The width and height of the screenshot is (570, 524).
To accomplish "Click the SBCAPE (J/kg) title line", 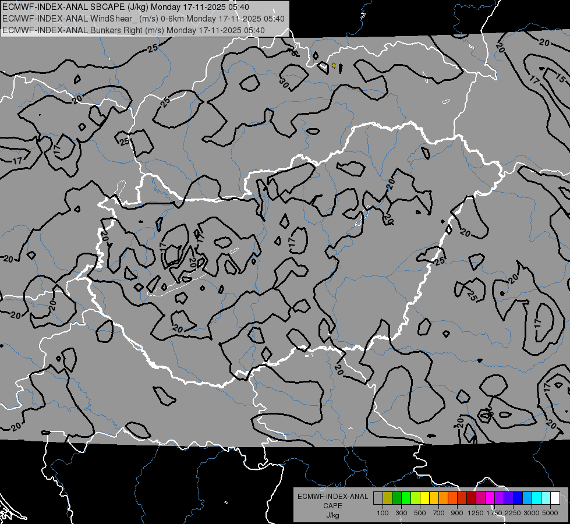I will pos(126,7).
